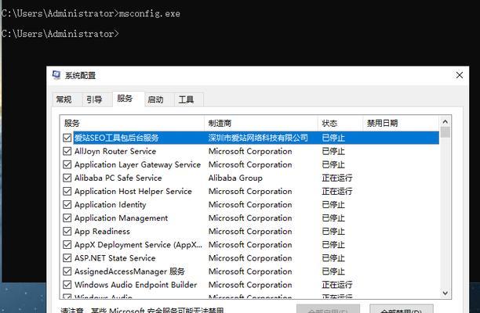Select AssignedAccessManager 服务 name text
Image resolution: width=480 pixels, height=313 pixels.
point(129,272)
